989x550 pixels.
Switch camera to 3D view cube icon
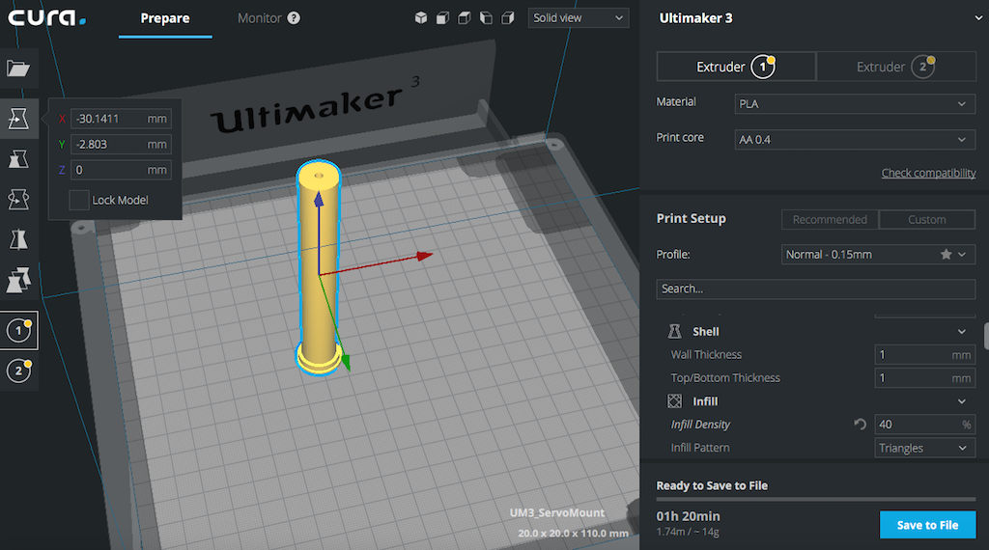tap(421, 18)
